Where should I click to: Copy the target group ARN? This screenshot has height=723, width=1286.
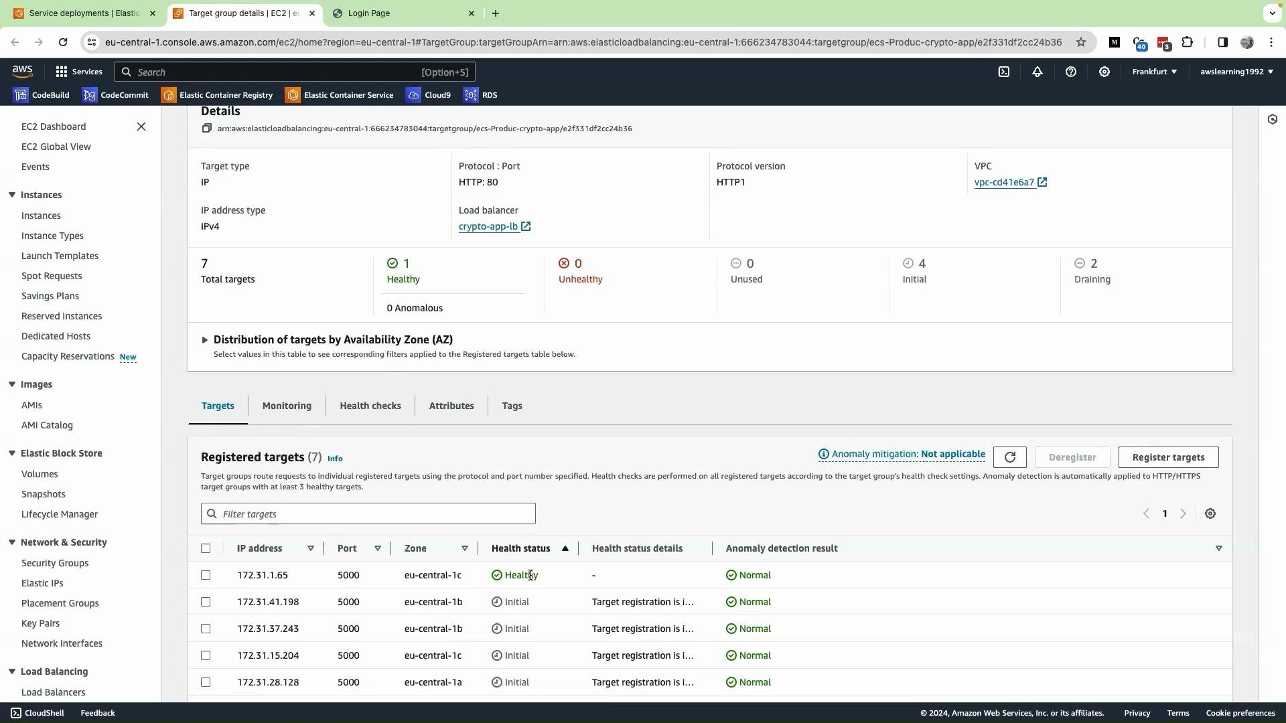[207, 129]
